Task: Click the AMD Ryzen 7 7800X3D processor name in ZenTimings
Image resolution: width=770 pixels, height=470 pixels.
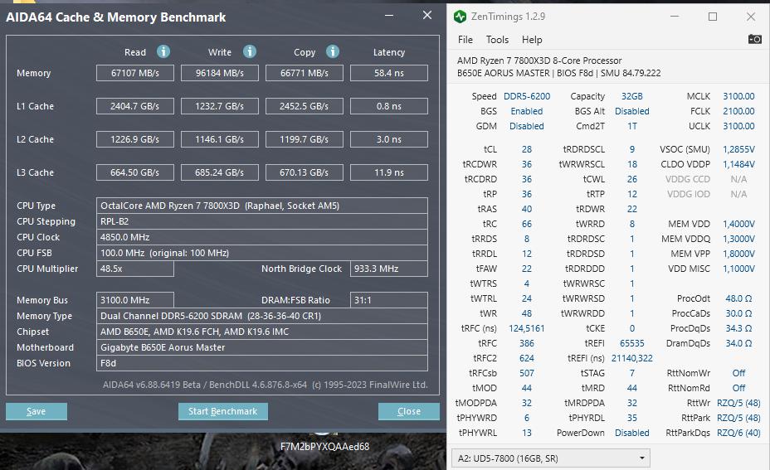Action: [x=539, y=61]
